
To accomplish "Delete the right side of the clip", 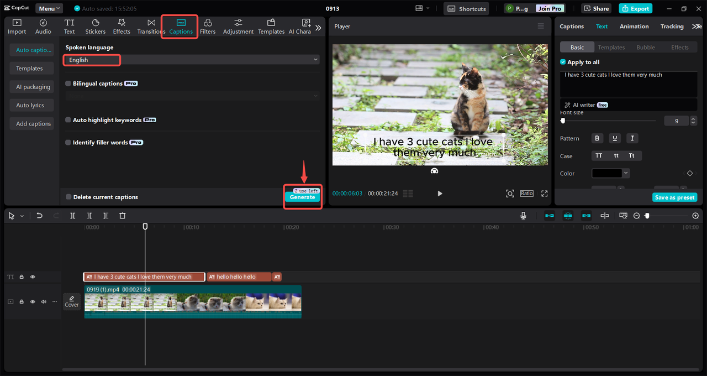I will 106,216.
